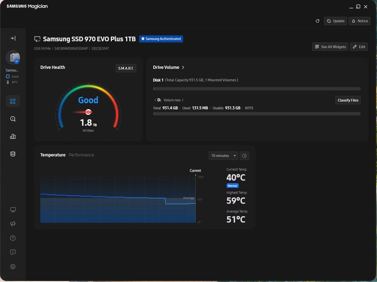Open the monitor icon in the lower sidebar
Screen dimensions: 377x282
[x=13, y=210]
